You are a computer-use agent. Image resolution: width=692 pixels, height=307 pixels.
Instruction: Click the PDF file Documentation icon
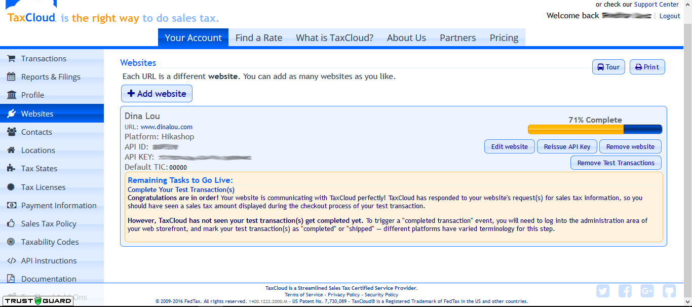11,279
